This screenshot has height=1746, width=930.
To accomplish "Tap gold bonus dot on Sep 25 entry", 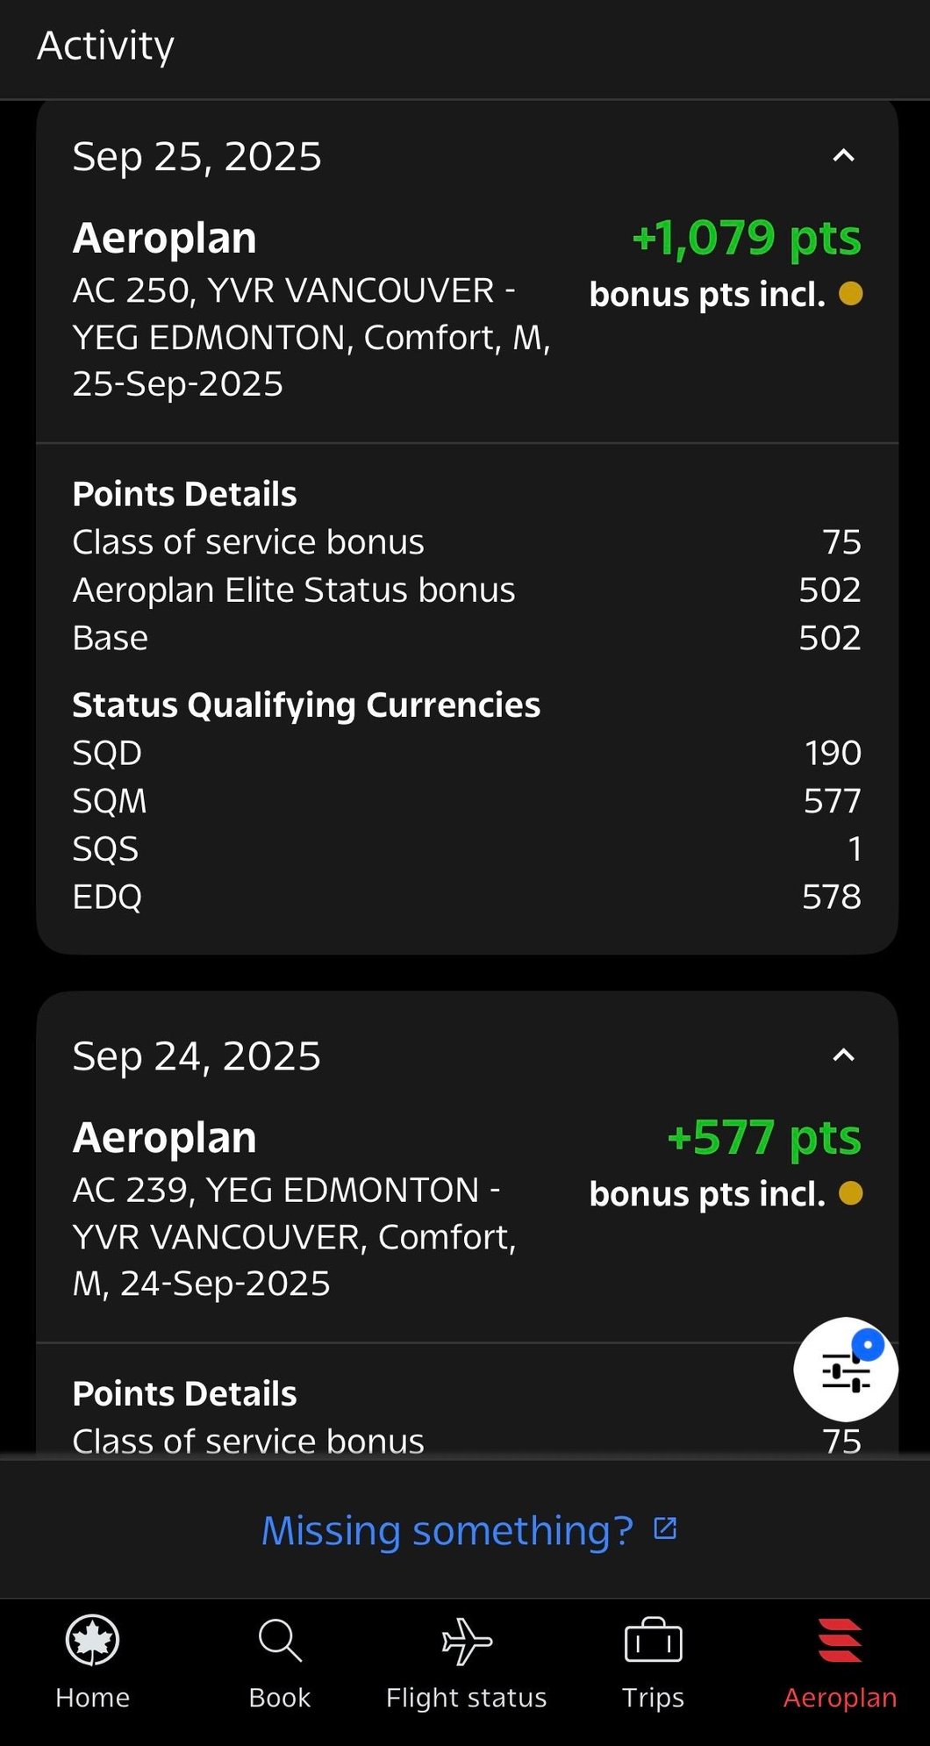I will tap(850, 294).
